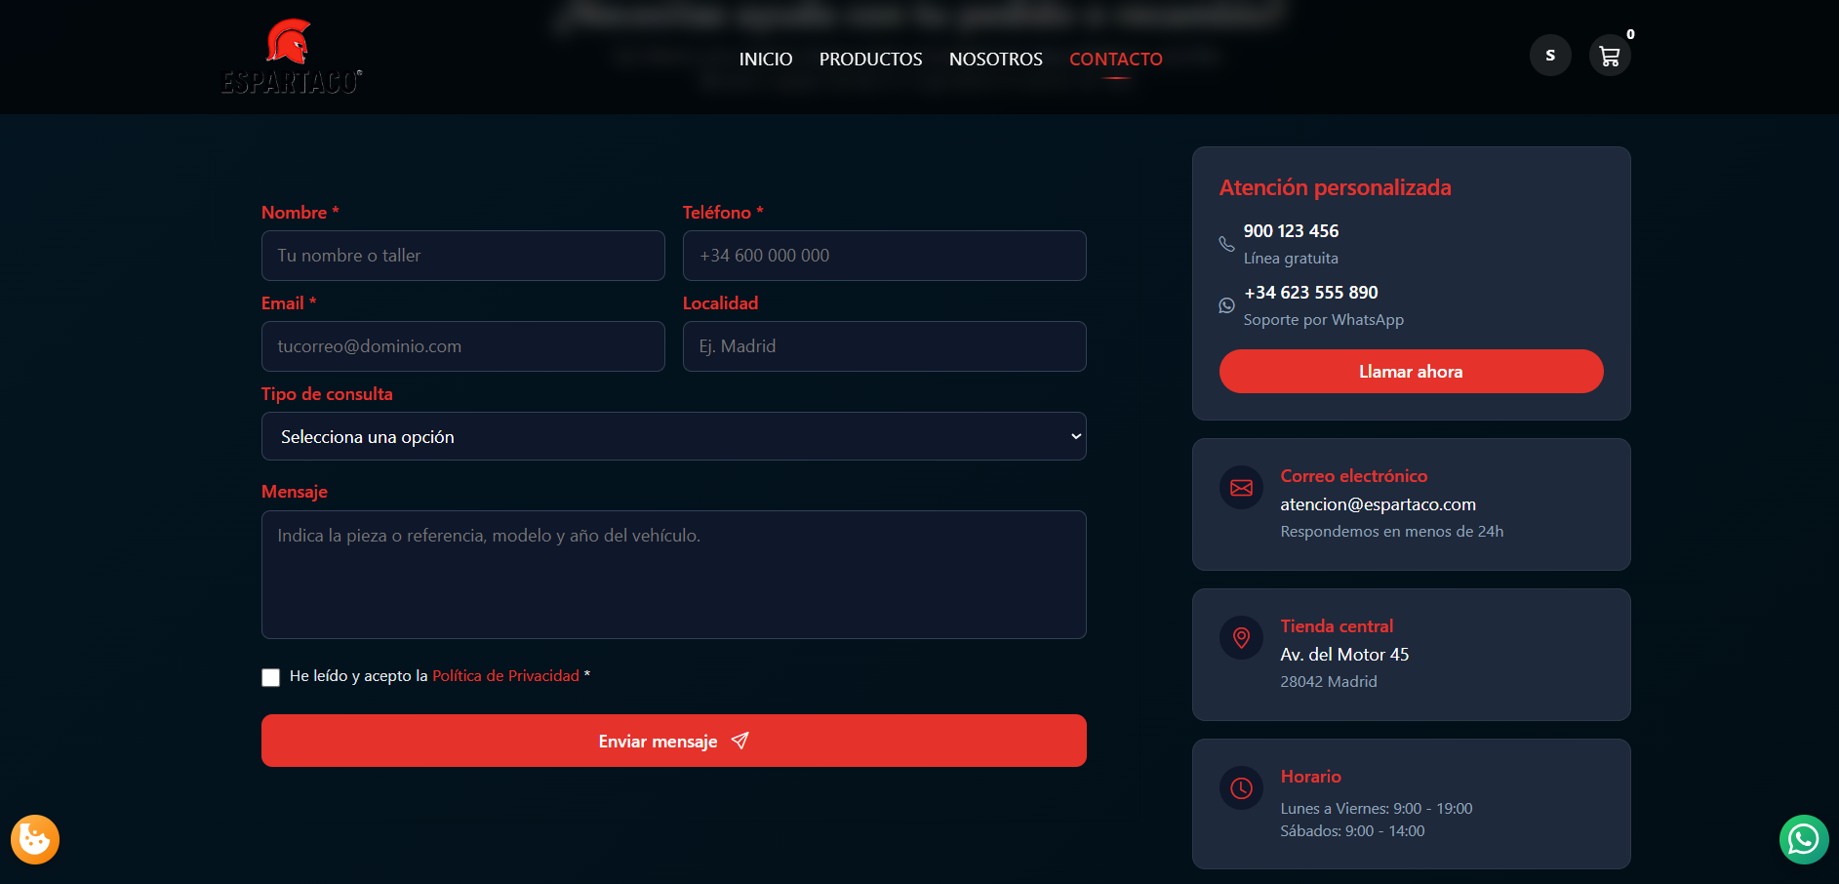Click the paper plane icon on Enviar mensaje
1839x884 pixels.
coord(740,742)
